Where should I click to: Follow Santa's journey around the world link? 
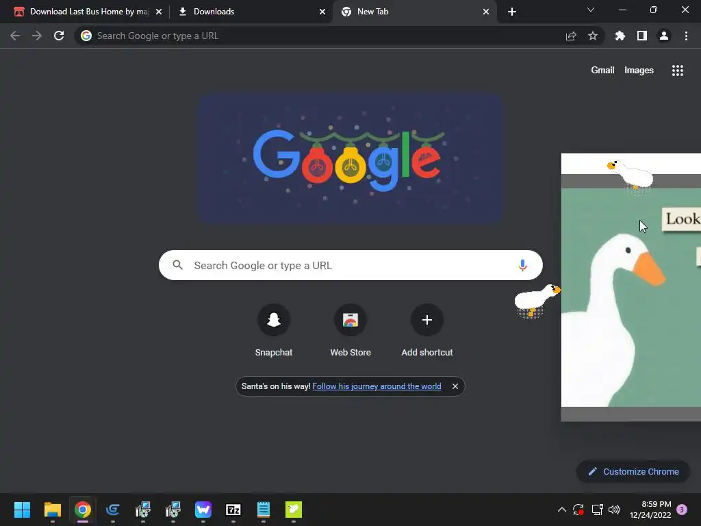click(377, 386)
